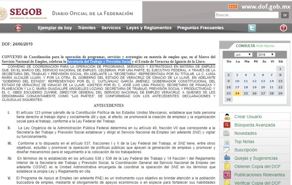292x185 pixels.
Task: Click the CONSULTA POR FECHA header
Action: pos(255,46)
